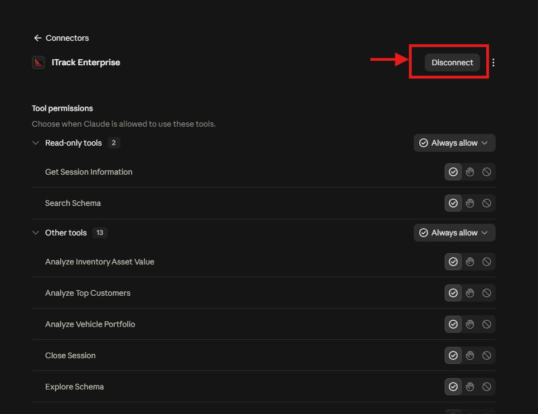Image resolution: width=538 pixels, height=414 pixels.
Task: Click the Analyze Vehicle Portfolio label
Action: coord(90,324)
